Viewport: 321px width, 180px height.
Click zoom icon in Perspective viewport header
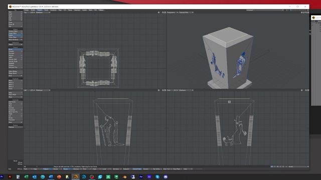(306, 12)
